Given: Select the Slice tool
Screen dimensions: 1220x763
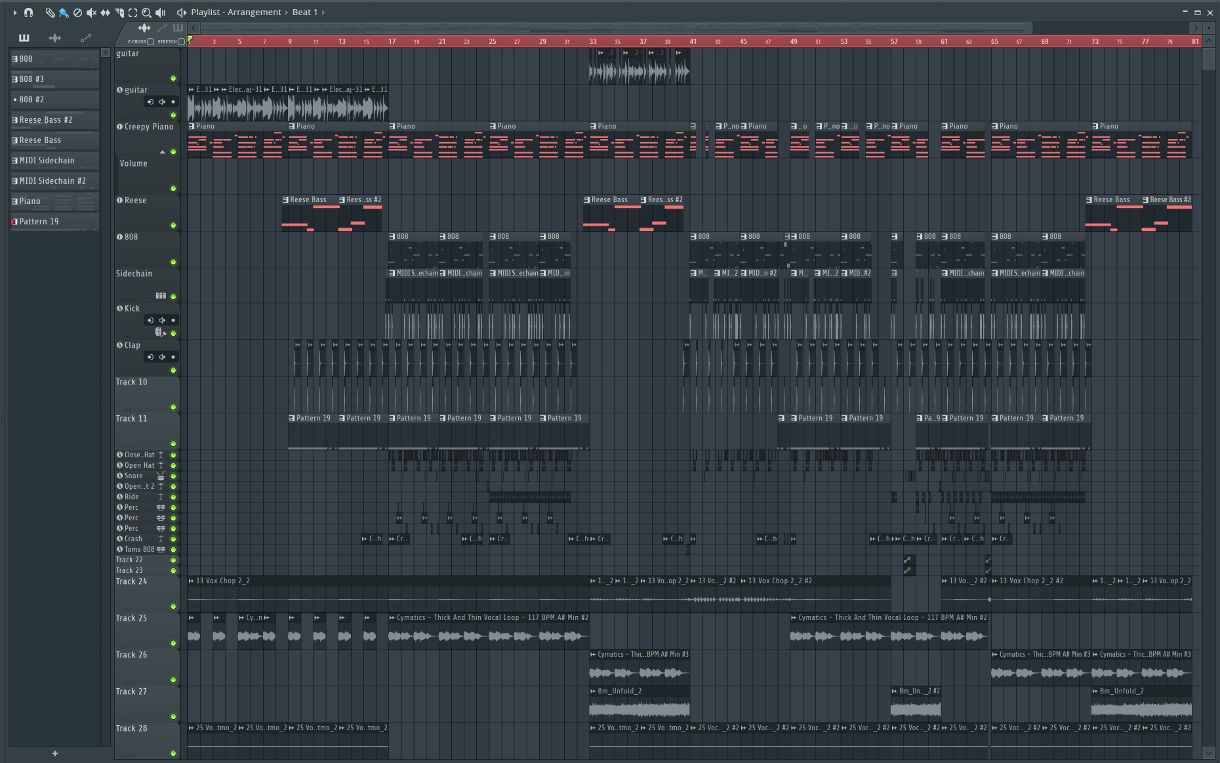Looking at the screenshot, I should pyautogui.click(x=119, y=12).
